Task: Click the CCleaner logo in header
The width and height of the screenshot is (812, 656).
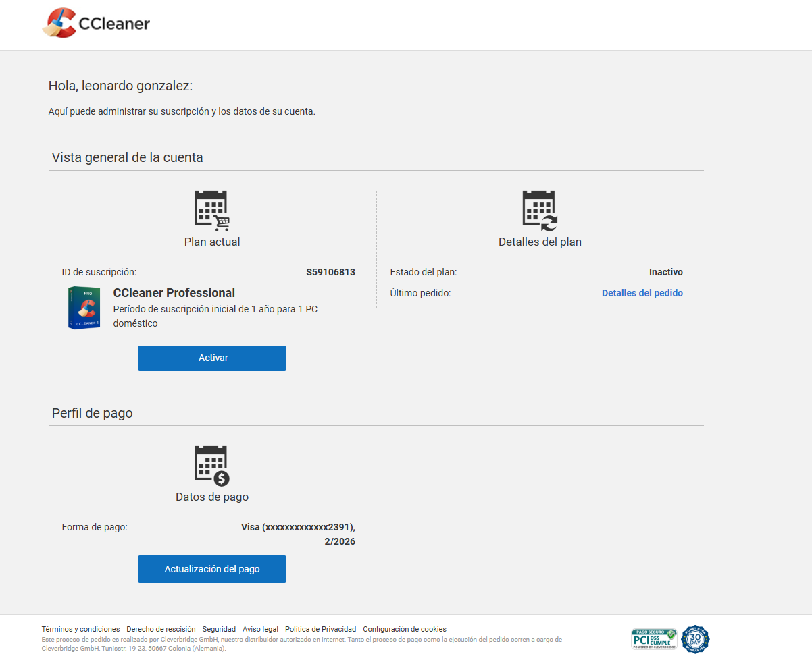Action: point(96,24)
